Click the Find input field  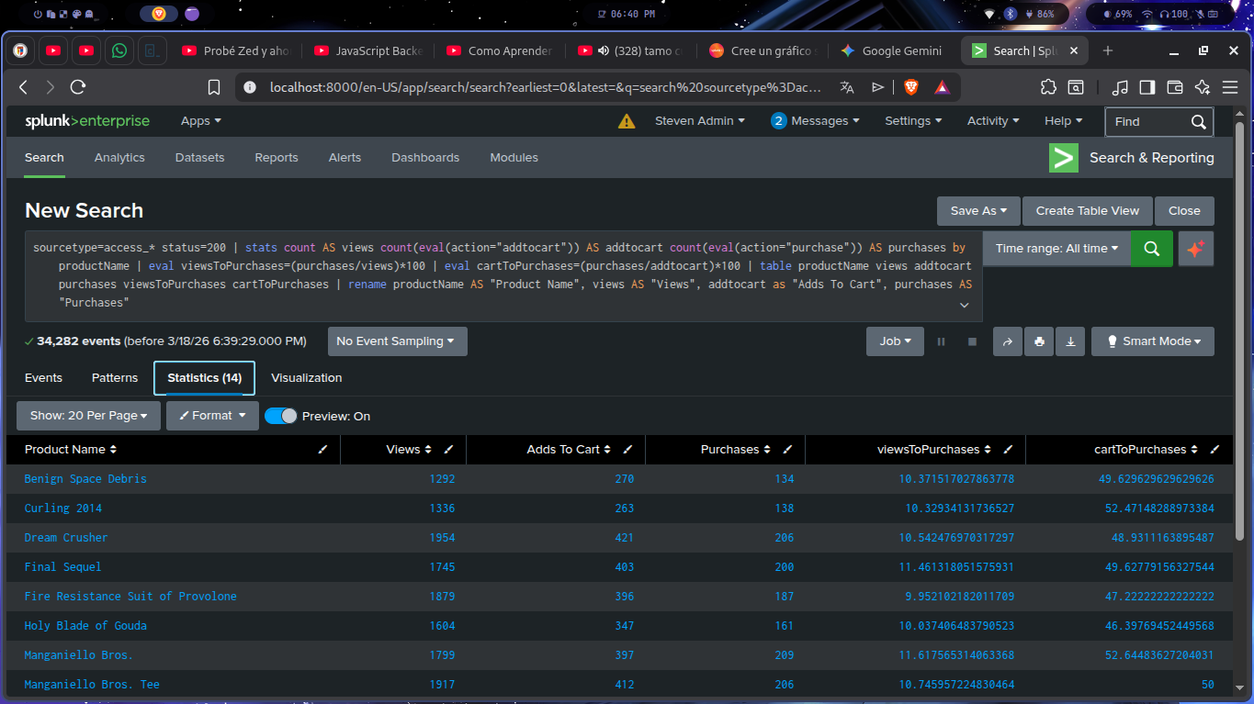pyautogui.click(x=1147, y=121)
